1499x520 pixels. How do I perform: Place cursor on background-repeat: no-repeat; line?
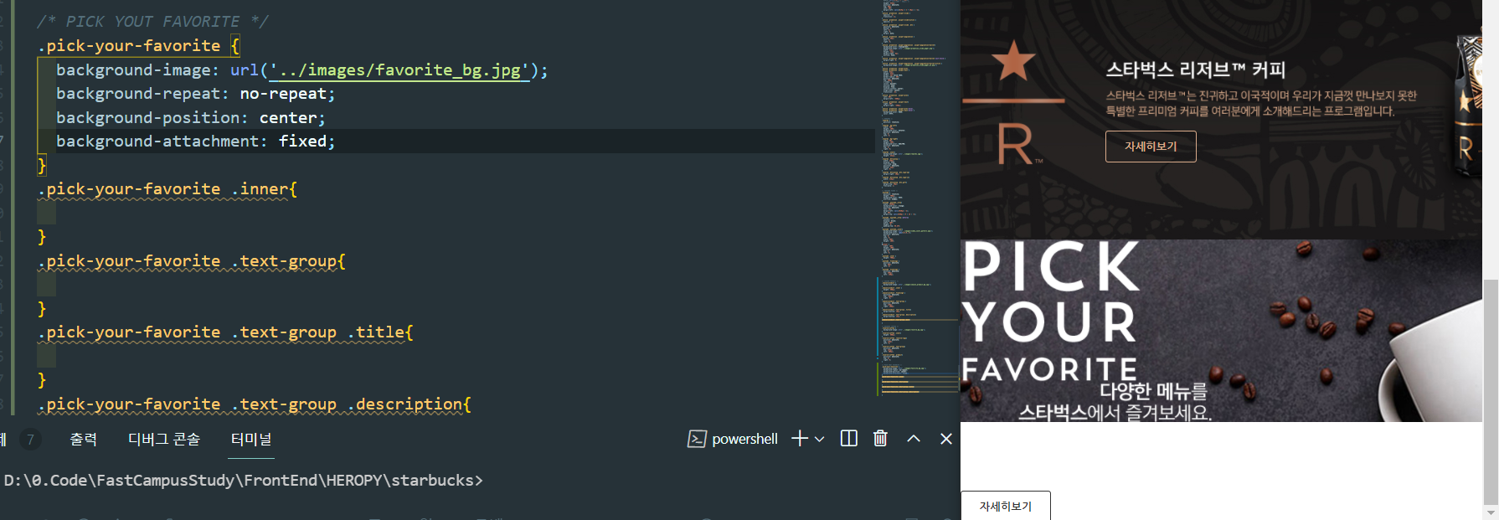(195, 94)
